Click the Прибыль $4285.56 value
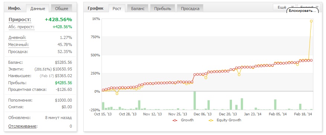The image size is (326, 135). pos(64,83)
